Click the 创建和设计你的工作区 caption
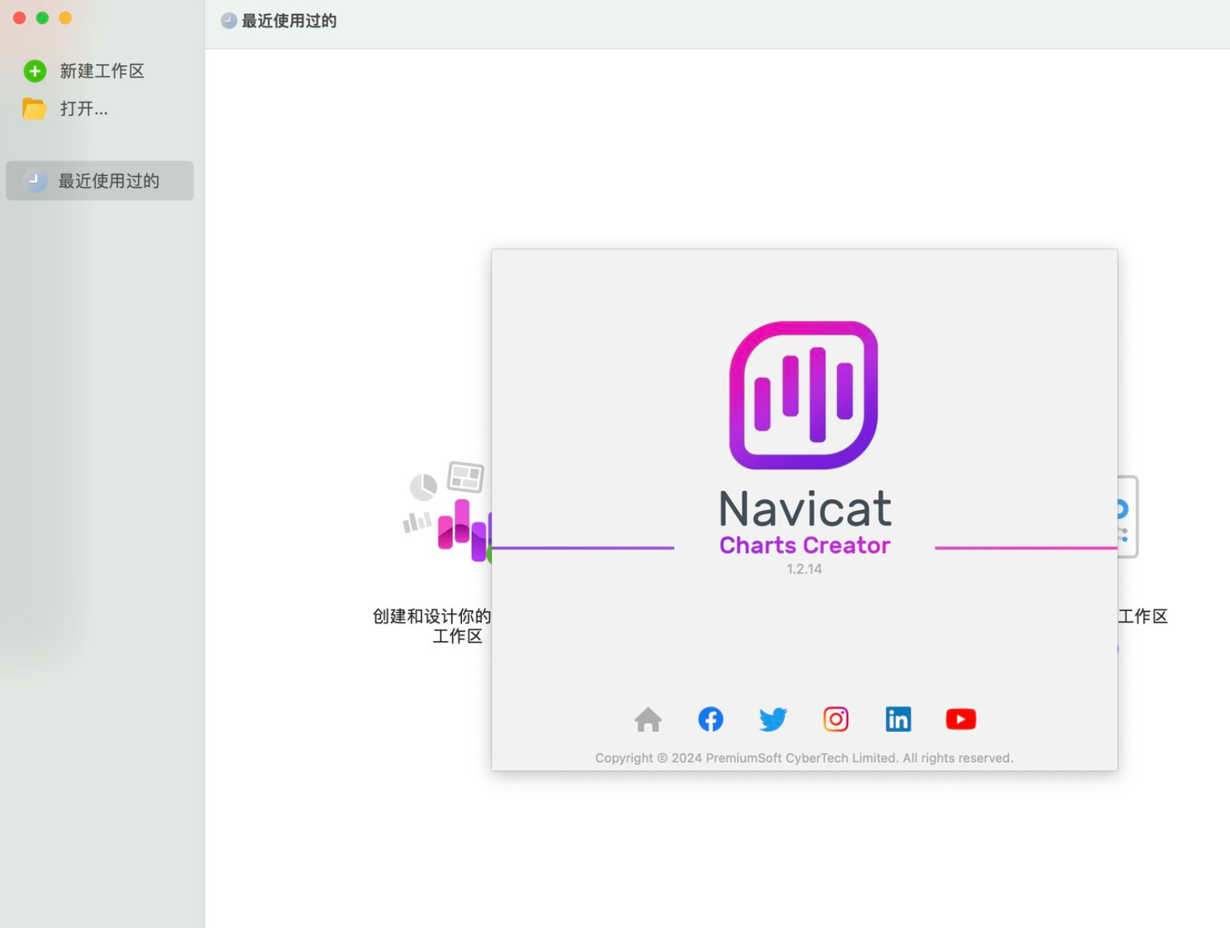This screenshot has height=928, width=1230. coord(432,626)
